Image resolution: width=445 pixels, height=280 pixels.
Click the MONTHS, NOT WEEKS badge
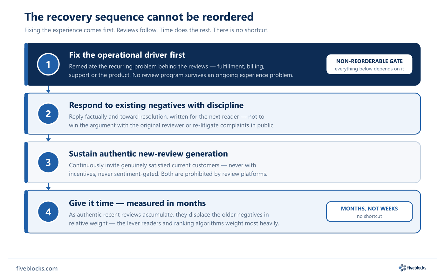(369, 212)
